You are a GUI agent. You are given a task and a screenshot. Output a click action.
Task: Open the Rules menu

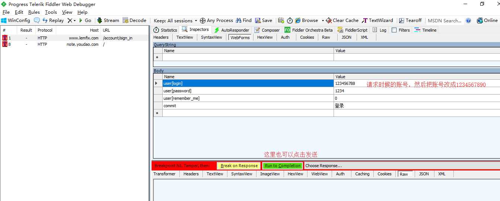coord(34,12)
